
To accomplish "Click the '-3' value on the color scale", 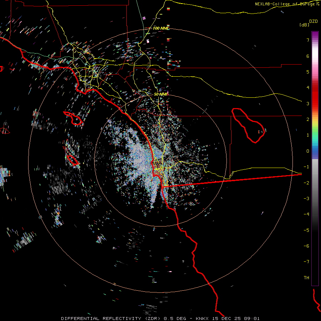I will [x=306, y=199].
